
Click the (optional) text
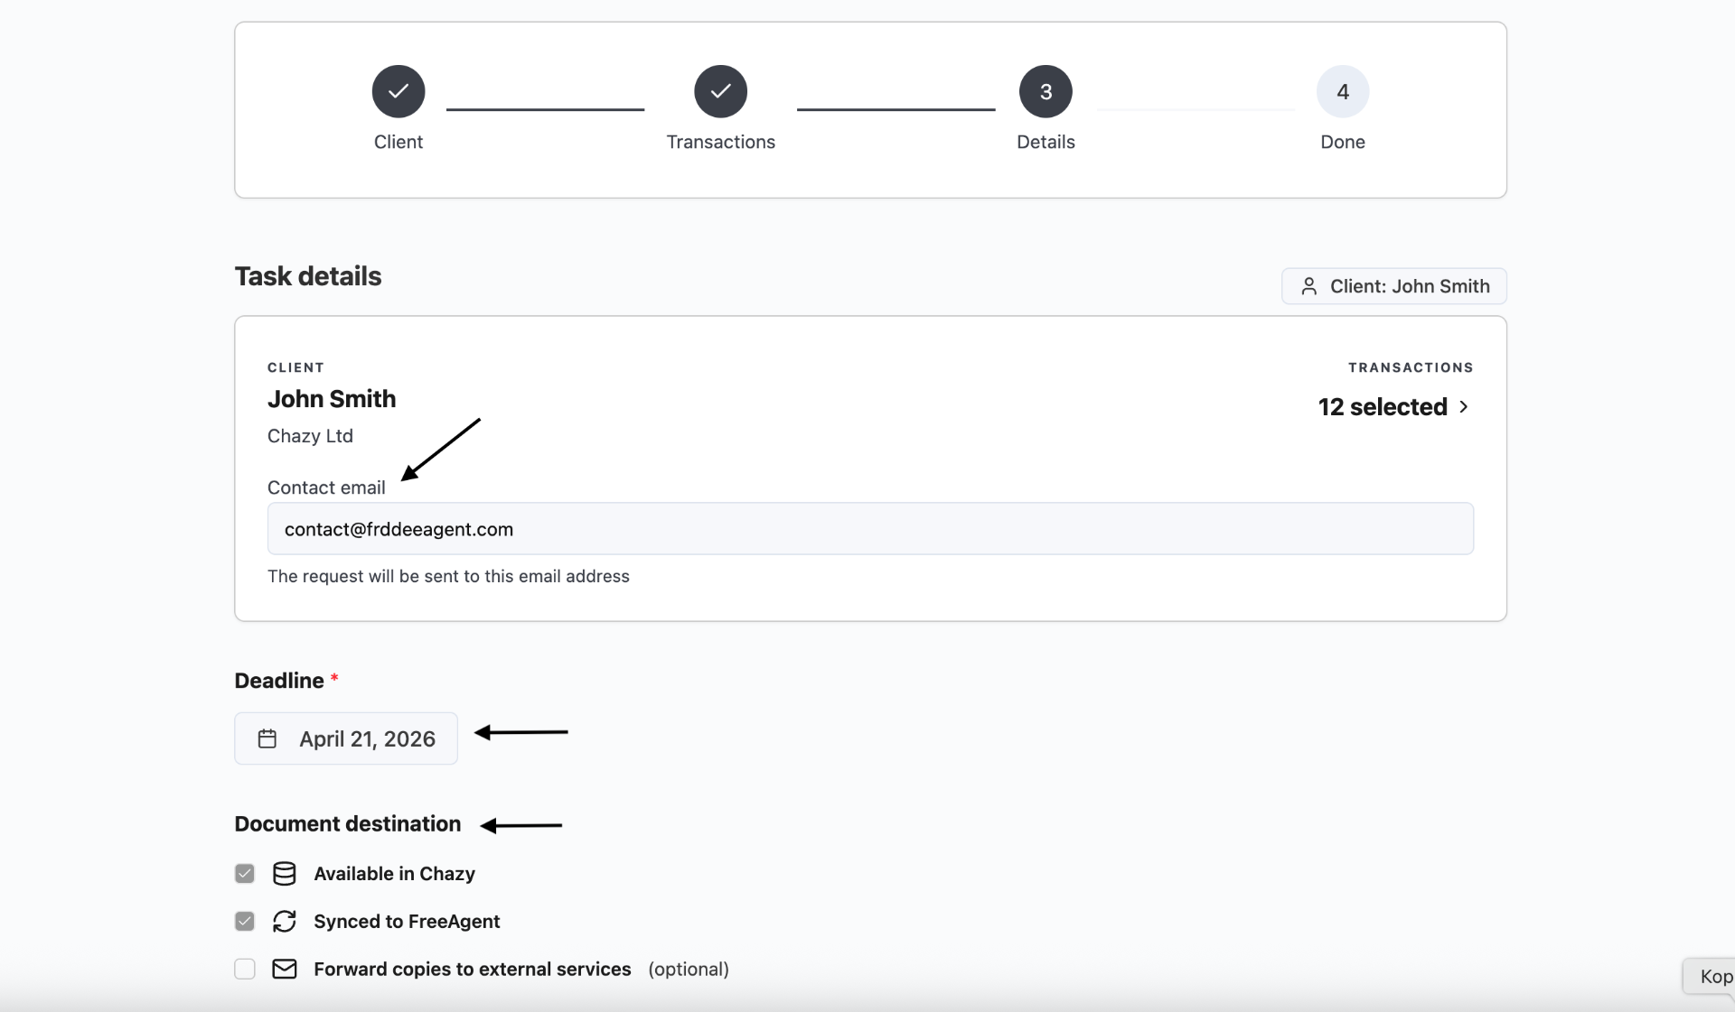point(689,969)
